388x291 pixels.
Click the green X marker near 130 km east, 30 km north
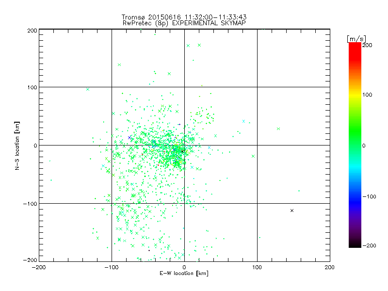278,129
